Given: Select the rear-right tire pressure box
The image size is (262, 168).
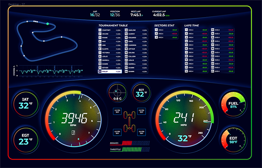Looking at the screenshot, I should [141, 133].
